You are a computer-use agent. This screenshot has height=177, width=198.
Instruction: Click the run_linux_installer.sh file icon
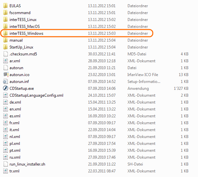tap(5, 164)
